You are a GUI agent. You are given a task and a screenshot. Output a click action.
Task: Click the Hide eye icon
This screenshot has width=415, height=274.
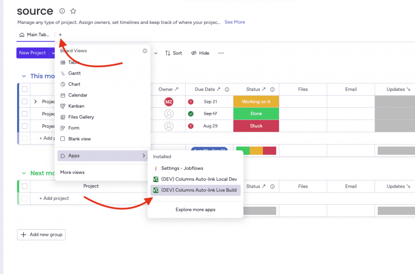point(194,53)
